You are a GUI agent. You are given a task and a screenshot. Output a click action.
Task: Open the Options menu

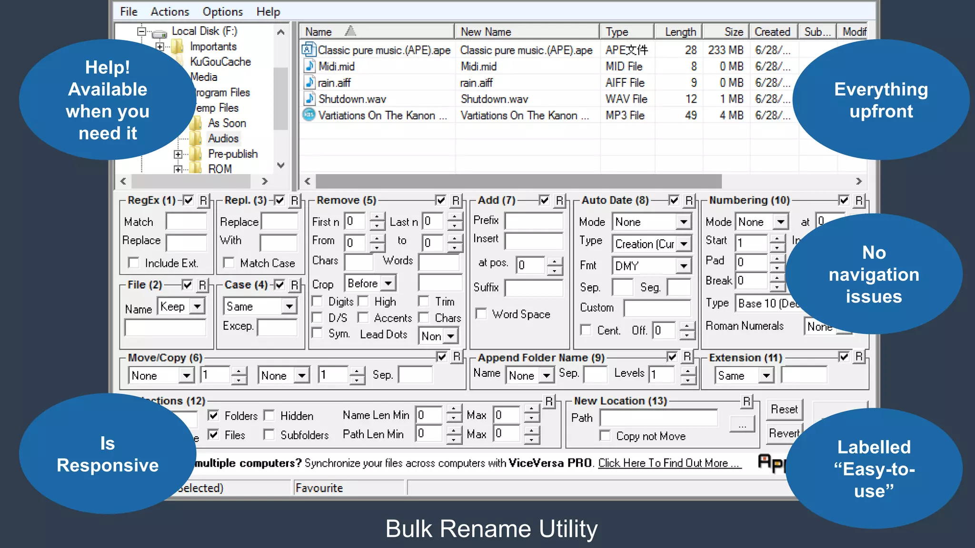click(222, 11)
